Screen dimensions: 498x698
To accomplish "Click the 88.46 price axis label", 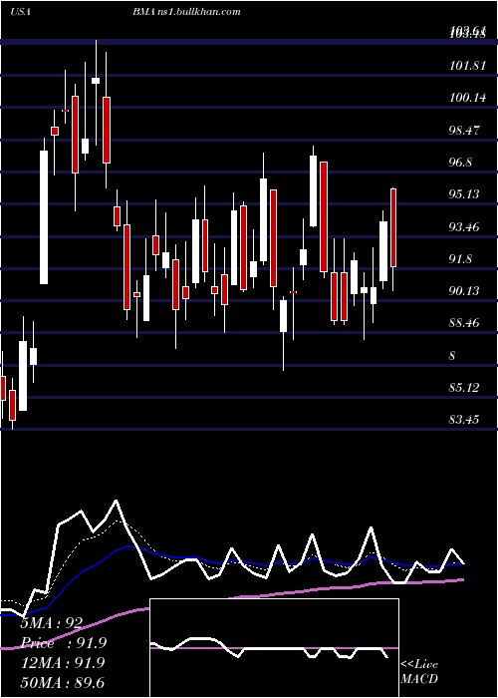I will 465,323.
